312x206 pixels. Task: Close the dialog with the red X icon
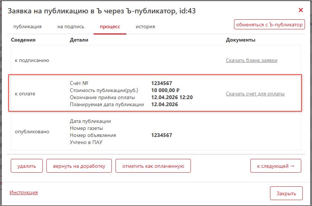[x=301, y=10]
